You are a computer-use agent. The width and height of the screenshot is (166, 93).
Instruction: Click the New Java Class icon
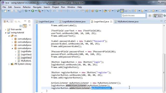click(97, 11)
